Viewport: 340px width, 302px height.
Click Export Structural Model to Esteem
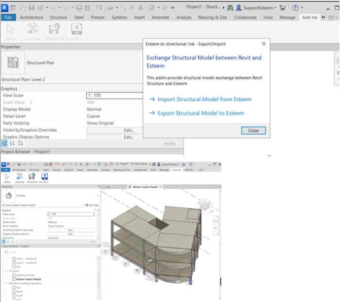200,113
